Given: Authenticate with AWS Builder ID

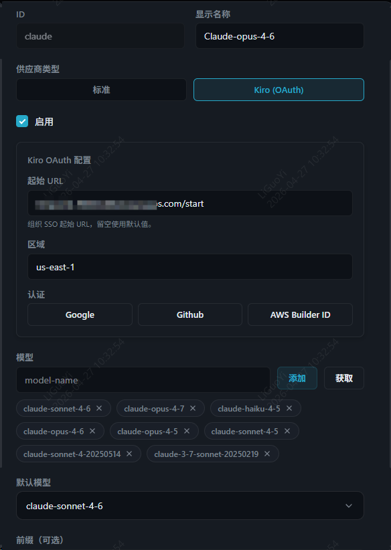Looking at the screenshot, I should 300,314.
